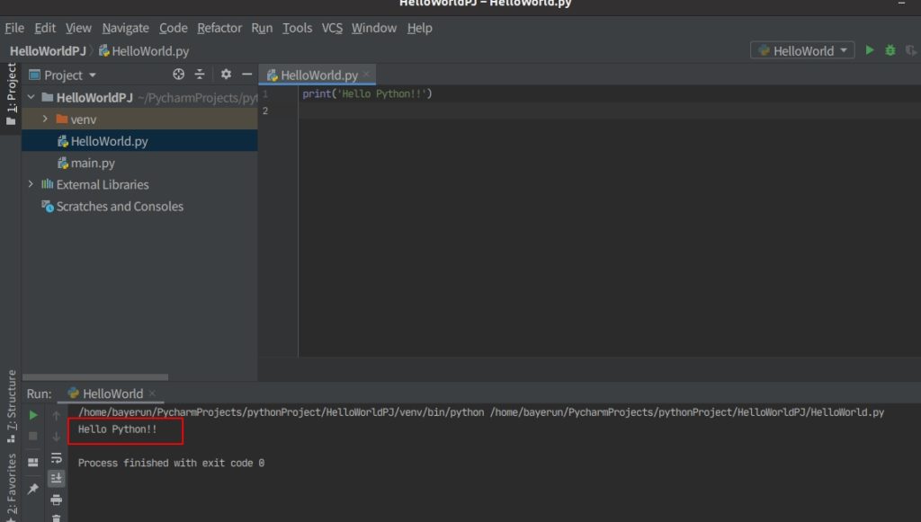Viewport: 921px width, 522px height.
Task: Print the run console output
Action: (x=57, y=499)
